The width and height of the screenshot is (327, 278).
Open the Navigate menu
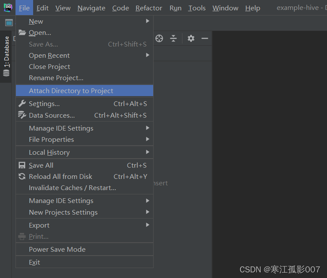click(91, 8)
